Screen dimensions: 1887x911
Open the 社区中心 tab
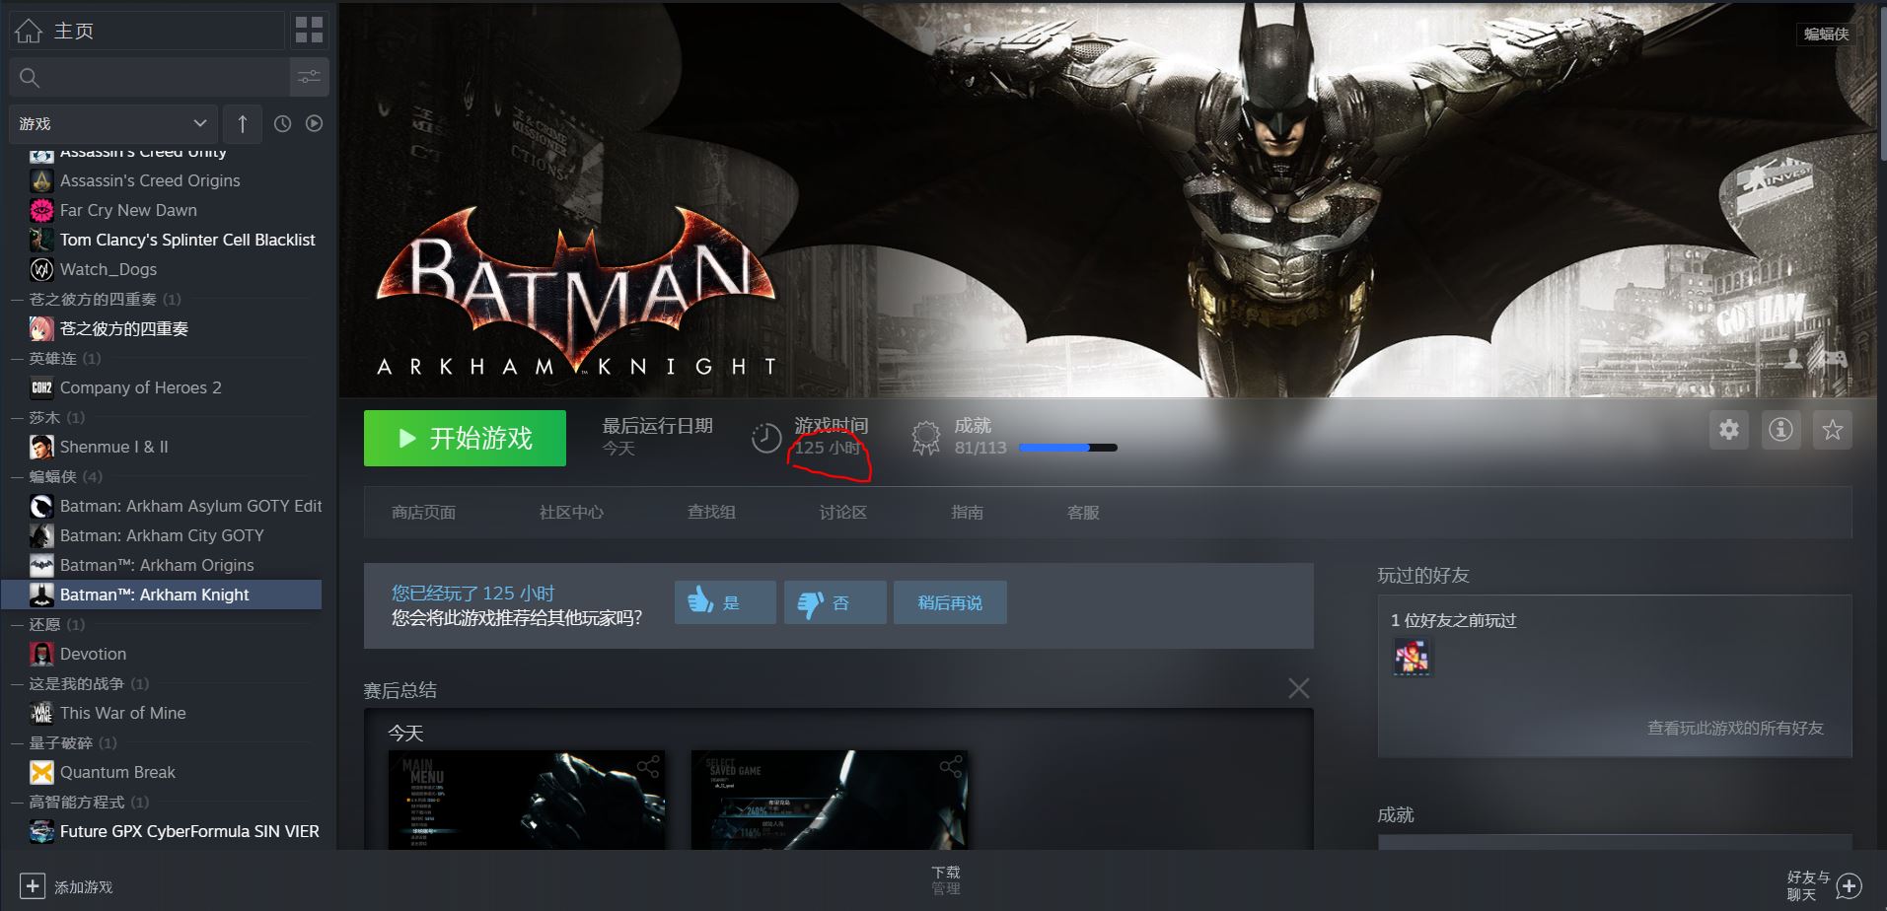pyautogui.click(x=571, y=512)
